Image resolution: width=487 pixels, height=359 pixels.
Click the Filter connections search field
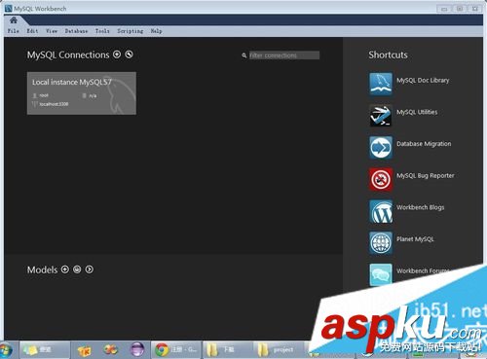coord(284,55)
